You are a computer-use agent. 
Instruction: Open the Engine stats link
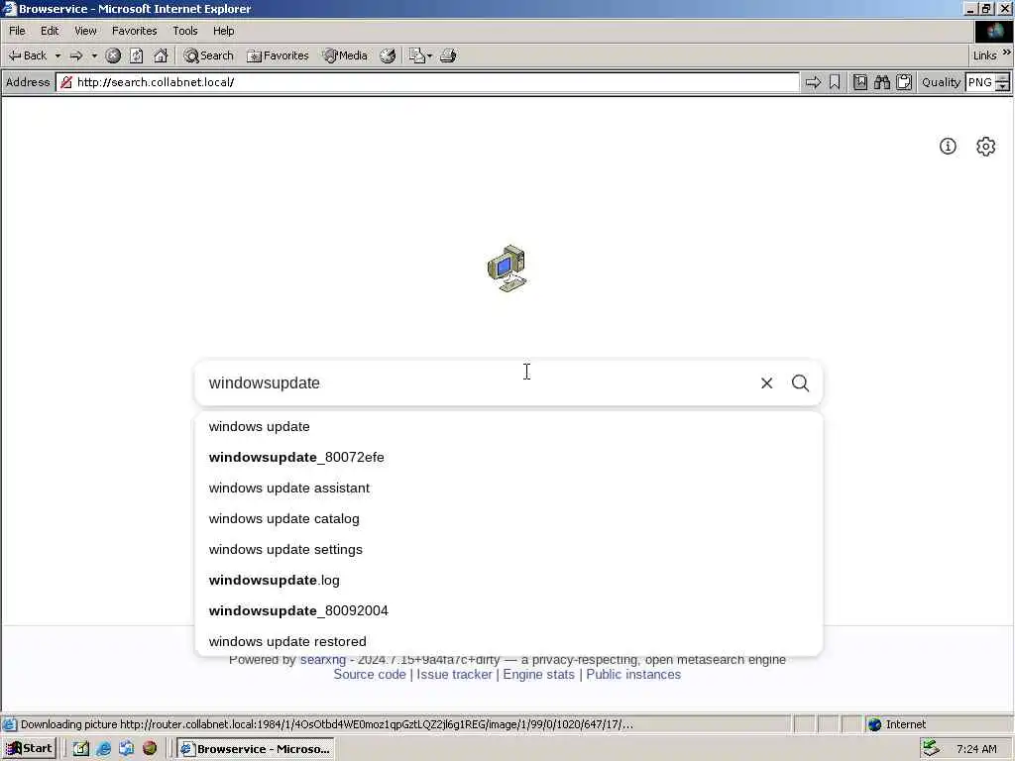click(x=538, y=674)
